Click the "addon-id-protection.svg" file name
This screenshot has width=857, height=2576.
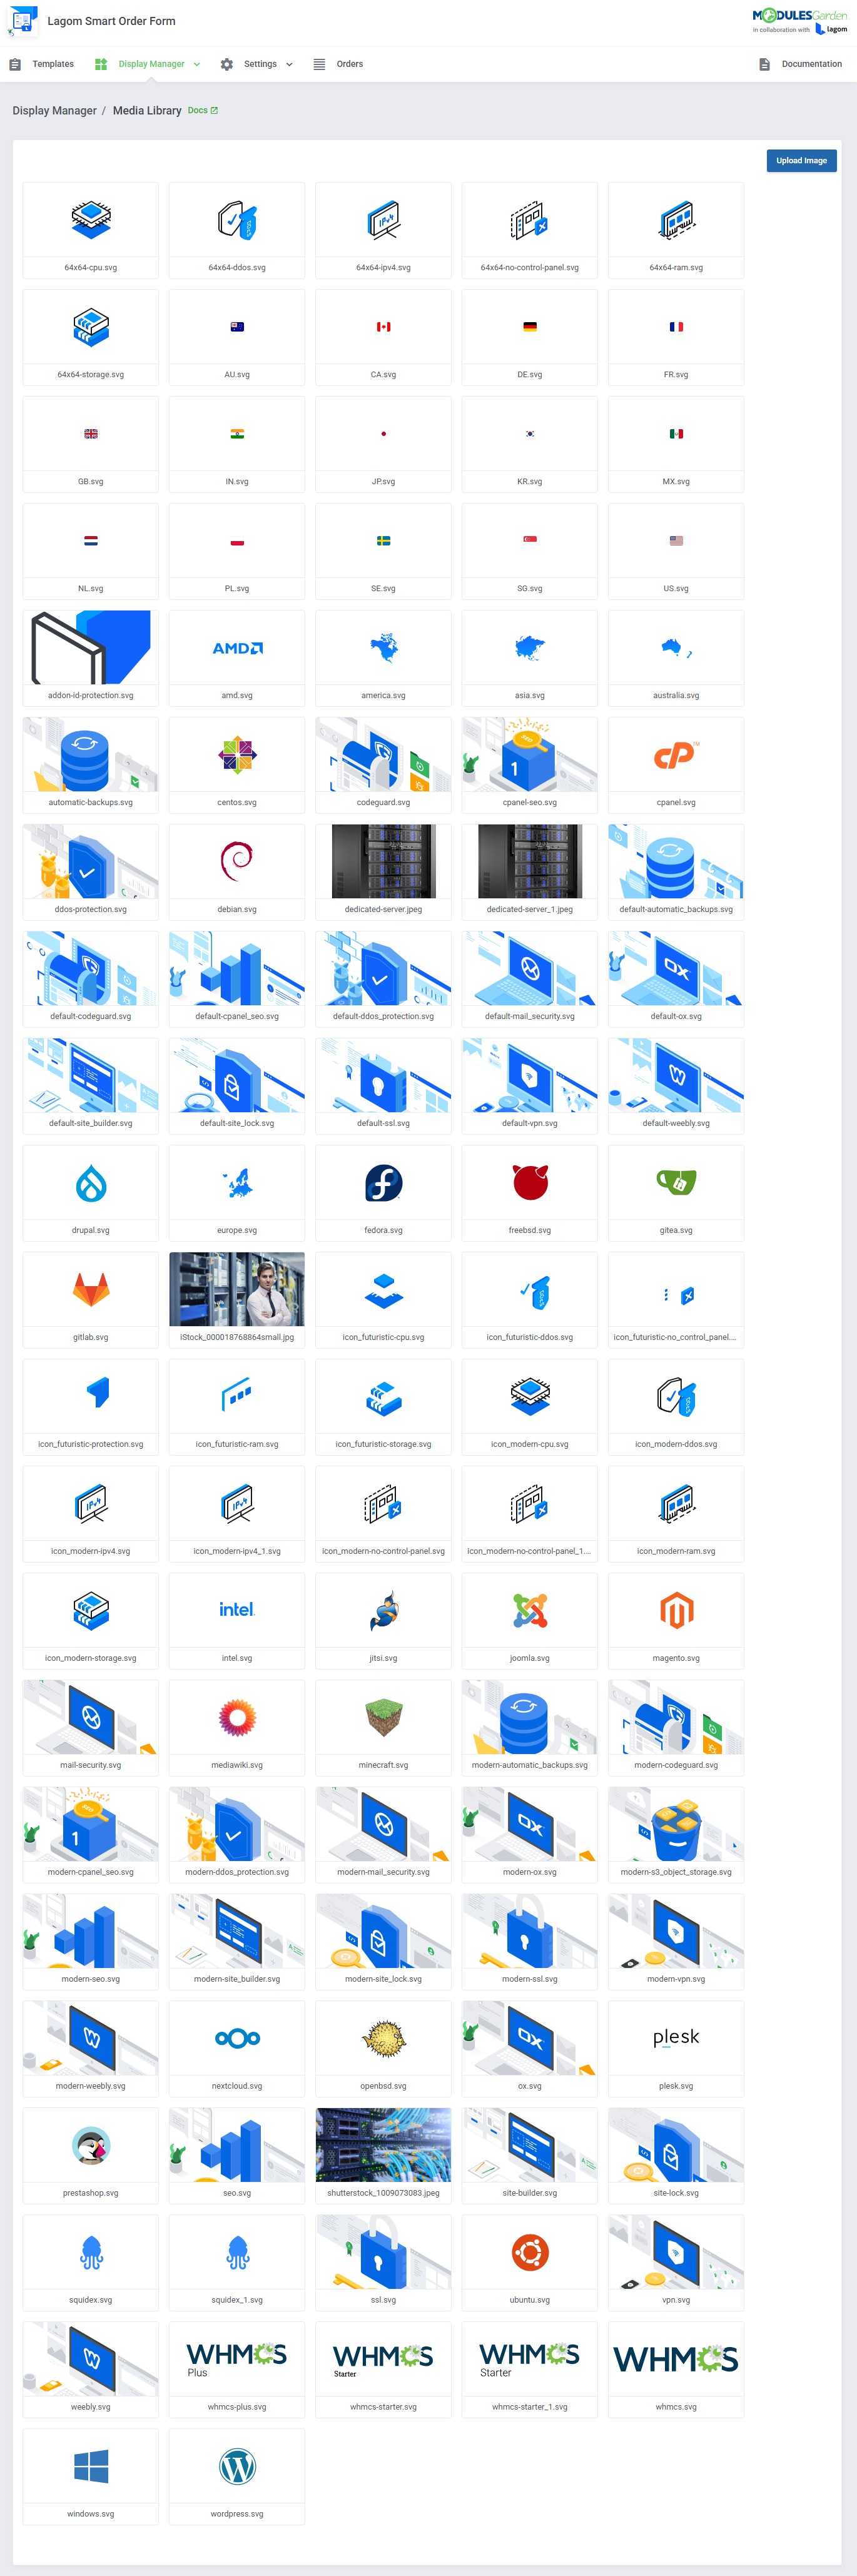point(91,695)
